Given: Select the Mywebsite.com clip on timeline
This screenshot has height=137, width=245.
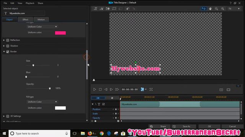Looking at the screenshot, I should [x=180, y=104].
